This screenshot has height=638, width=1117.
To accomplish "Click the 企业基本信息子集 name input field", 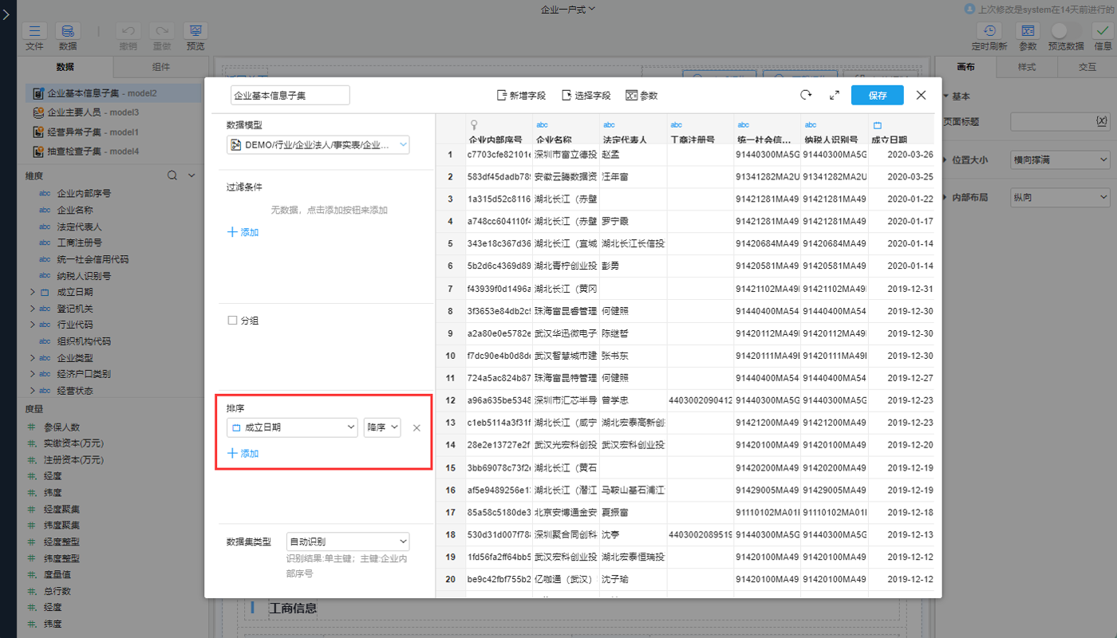I will pyautogui.click(x=290, y=95).
